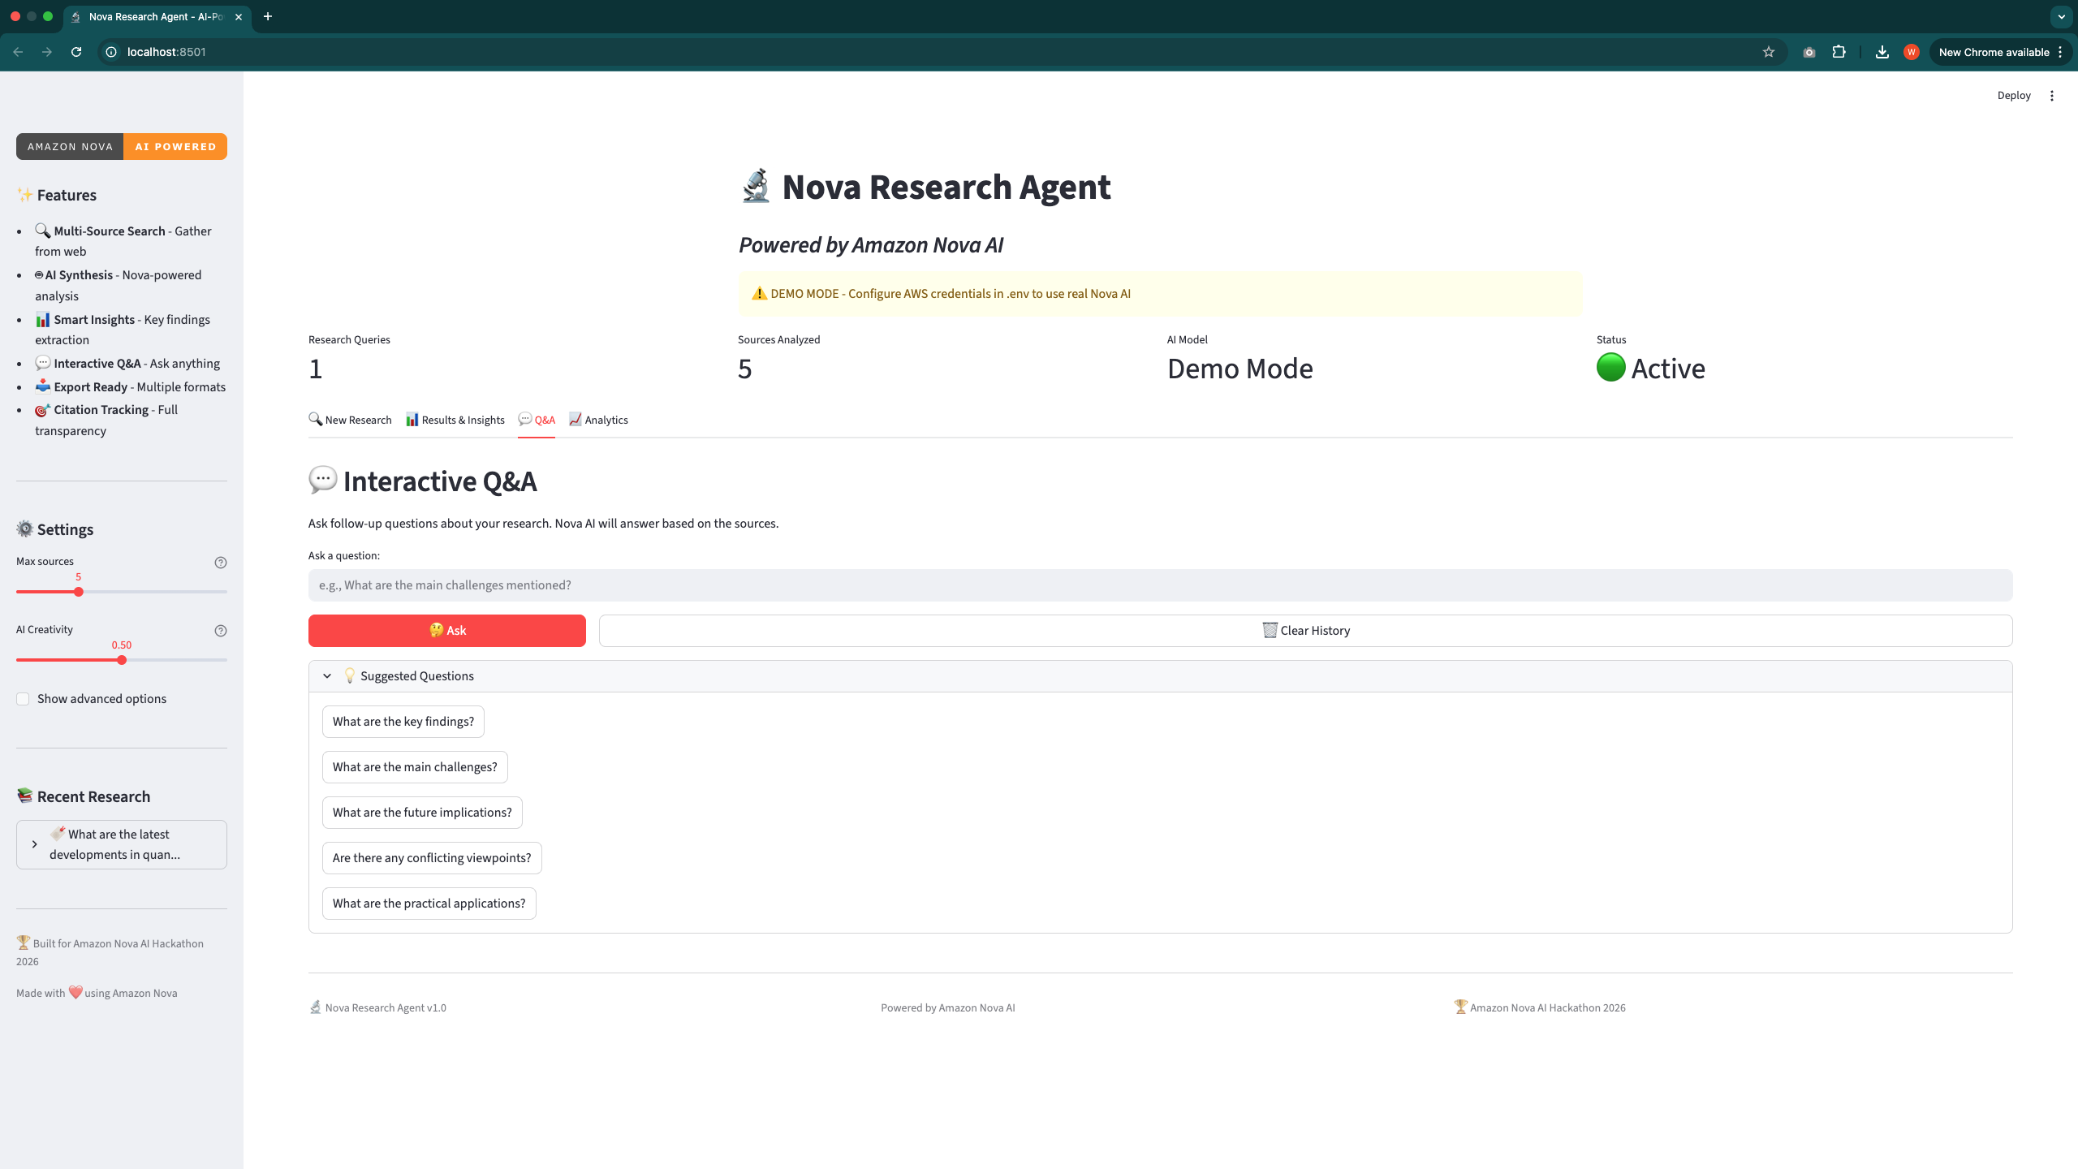Open Chrome tab search dropdown arrow
2078x1169 pixels.
tap(2061, 16)
